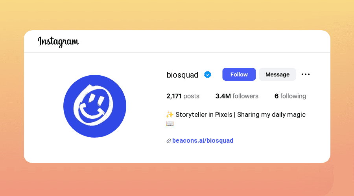Click the word "following" label
This screenshot has height=196, width=354.
coord(293,96)
